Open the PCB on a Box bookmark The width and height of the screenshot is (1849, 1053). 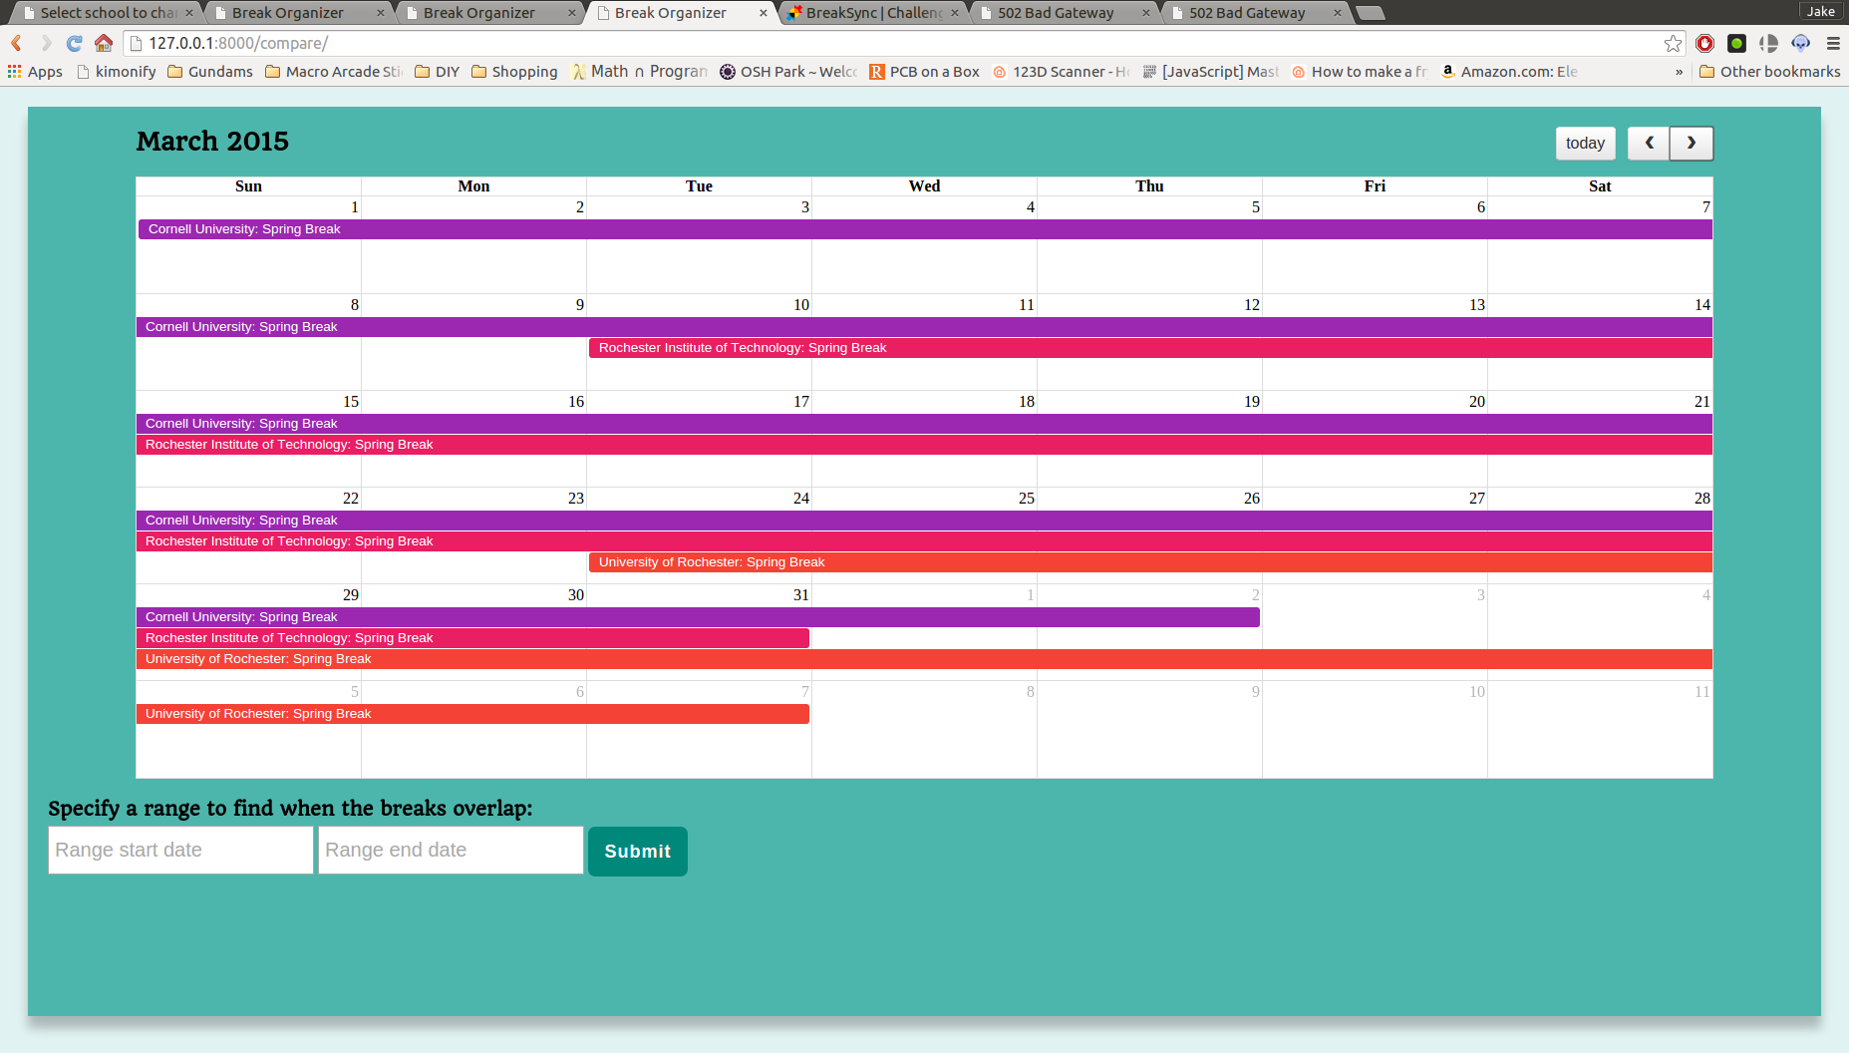924,72
